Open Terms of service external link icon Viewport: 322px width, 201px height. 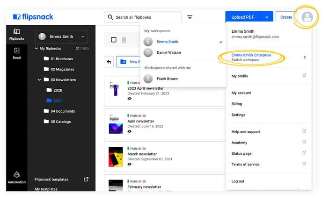(x=304, y=164)
